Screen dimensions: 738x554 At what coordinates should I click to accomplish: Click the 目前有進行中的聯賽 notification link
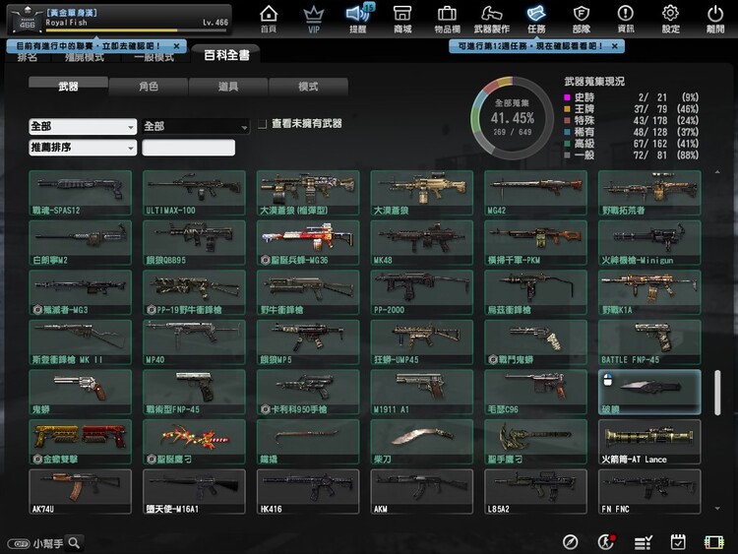(x=89, y=46)
